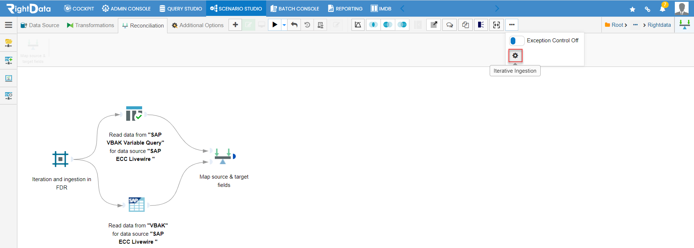Select the Reconciliation tab
This screenshot has width=694, height=248.
143,26
